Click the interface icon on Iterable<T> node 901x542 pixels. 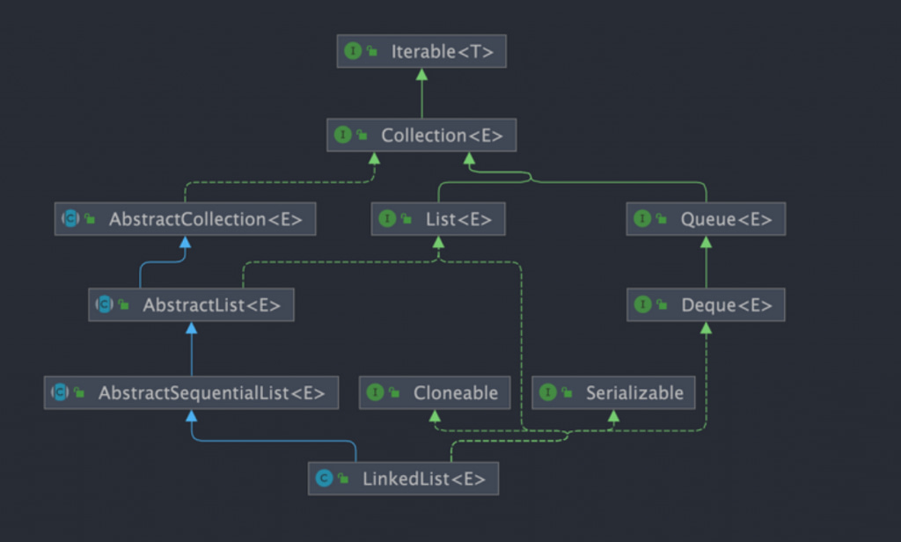pos(353,52)
